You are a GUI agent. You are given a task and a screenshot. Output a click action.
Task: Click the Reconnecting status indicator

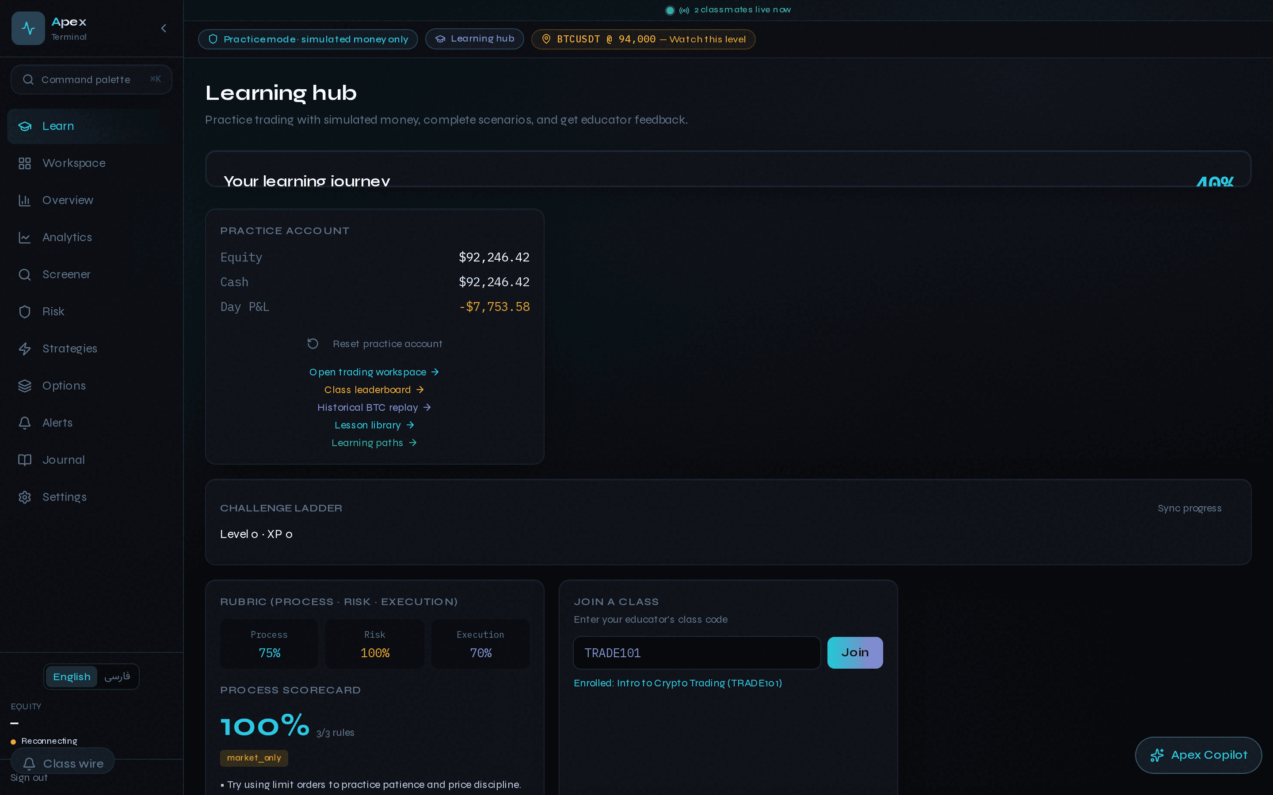pos(44,741)
